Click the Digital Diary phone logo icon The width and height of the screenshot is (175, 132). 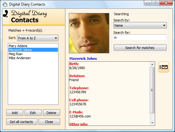point(6,14)
